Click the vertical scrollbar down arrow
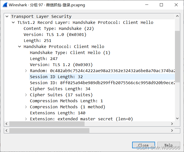184x152 pixels. pyautogui.click(x=177, y=119)
